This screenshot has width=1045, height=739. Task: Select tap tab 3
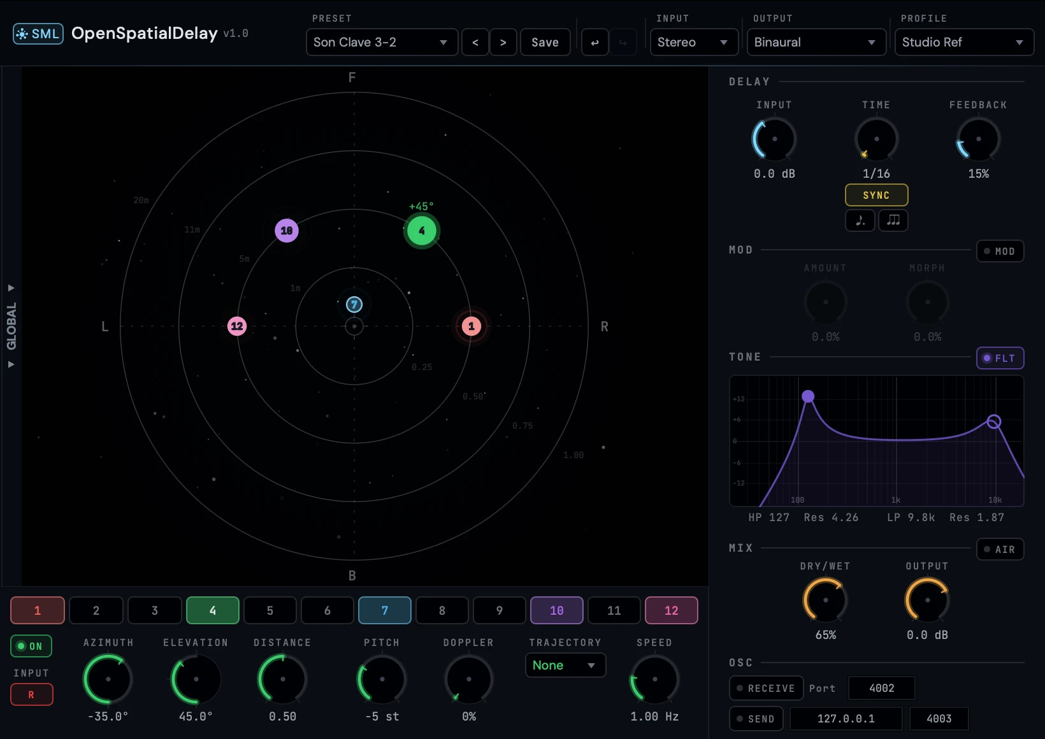click(155, 610)
